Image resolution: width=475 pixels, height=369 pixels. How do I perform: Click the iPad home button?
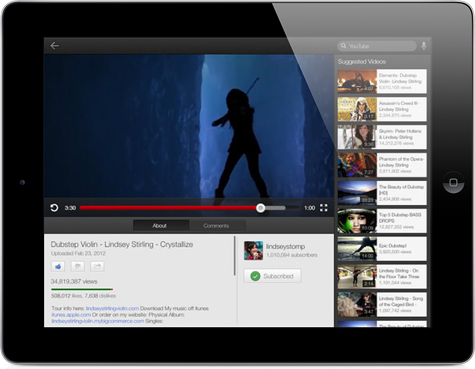click(x=454, y=183)
